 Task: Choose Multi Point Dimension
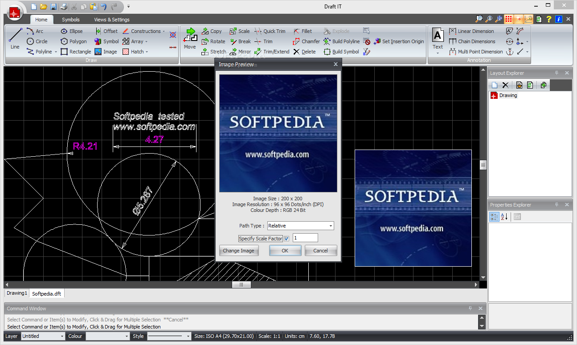point(475,52)
